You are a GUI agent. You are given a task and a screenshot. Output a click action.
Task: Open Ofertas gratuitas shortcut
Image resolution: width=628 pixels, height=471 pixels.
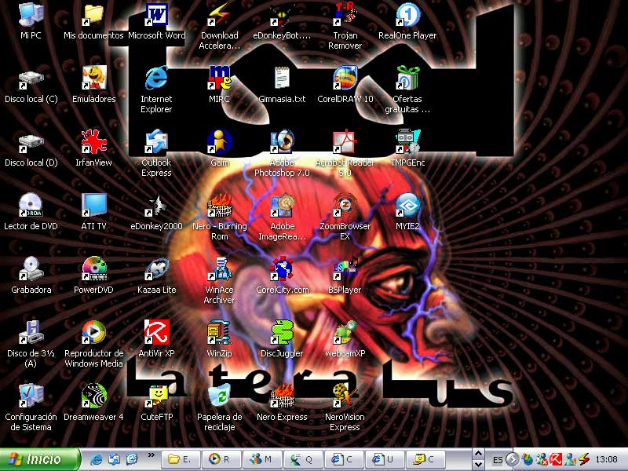407,78
